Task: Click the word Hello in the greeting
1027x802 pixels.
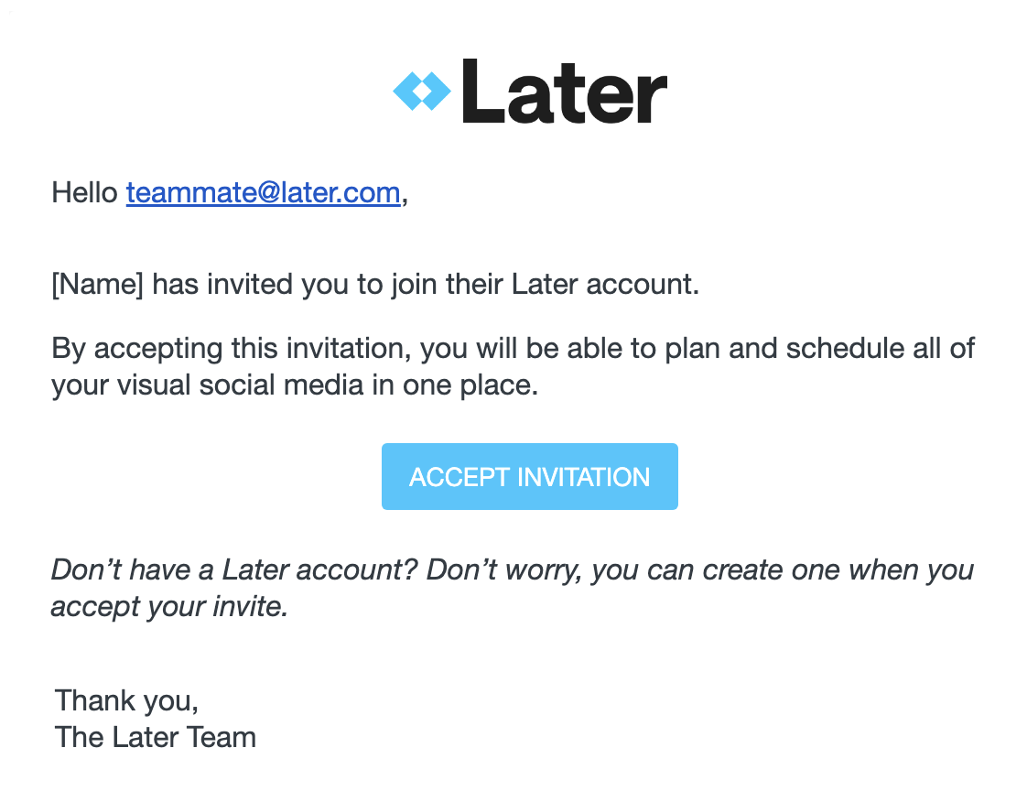Action: (x=84, y=192)
